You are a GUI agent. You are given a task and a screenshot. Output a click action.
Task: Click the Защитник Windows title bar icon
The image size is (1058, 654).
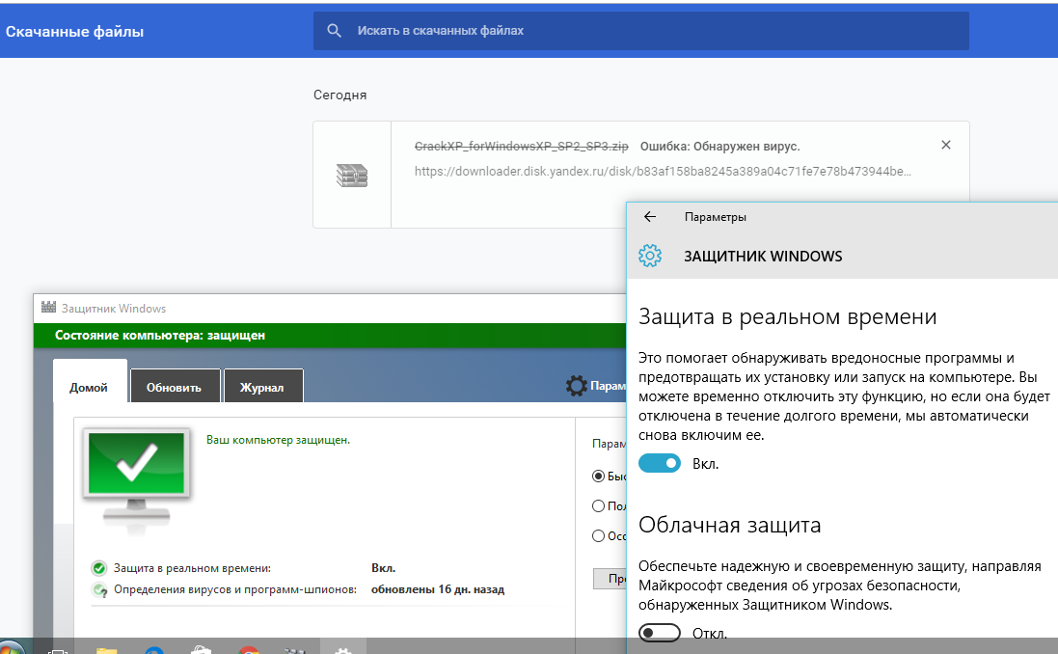(48, 308)
